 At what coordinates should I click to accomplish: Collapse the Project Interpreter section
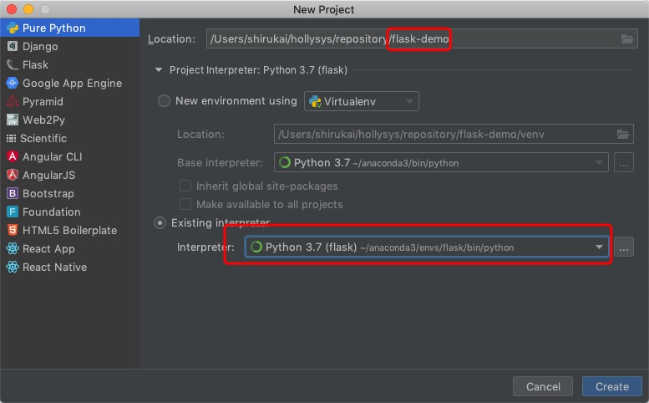tap(159, 70)
